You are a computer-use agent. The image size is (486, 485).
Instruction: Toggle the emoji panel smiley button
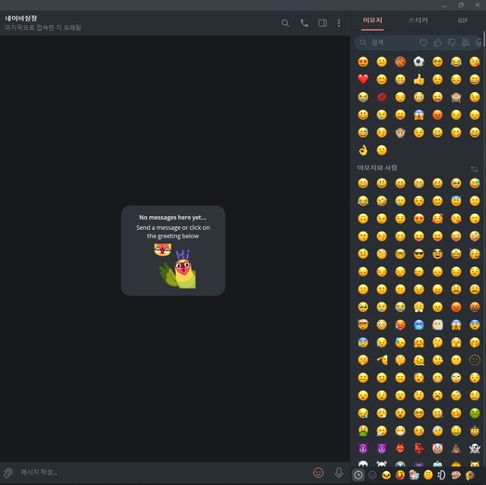(318, 473)
